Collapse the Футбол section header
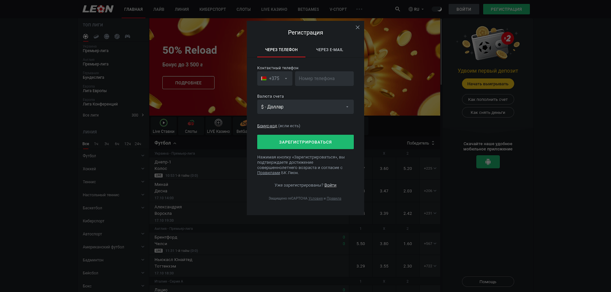 tap(165, 143)
